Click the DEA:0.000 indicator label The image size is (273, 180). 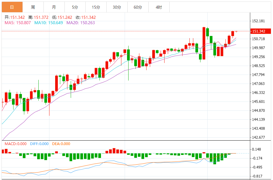click(x=61, y=144)
